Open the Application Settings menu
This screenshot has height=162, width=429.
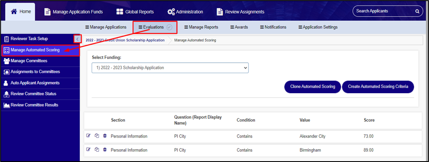(318, 27)
